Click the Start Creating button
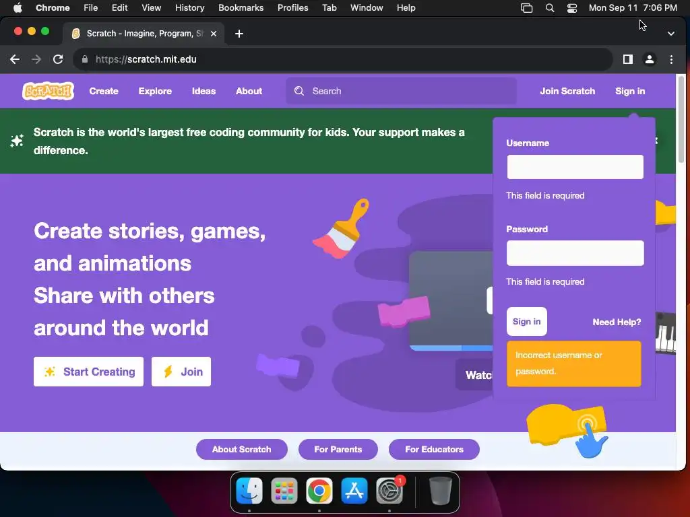 click(x=88, y=372)
